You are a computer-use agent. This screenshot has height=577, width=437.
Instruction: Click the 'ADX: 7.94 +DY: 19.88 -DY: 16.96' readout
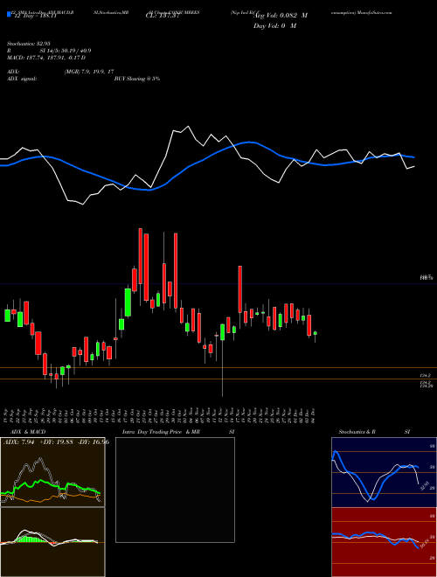(56, 442)
